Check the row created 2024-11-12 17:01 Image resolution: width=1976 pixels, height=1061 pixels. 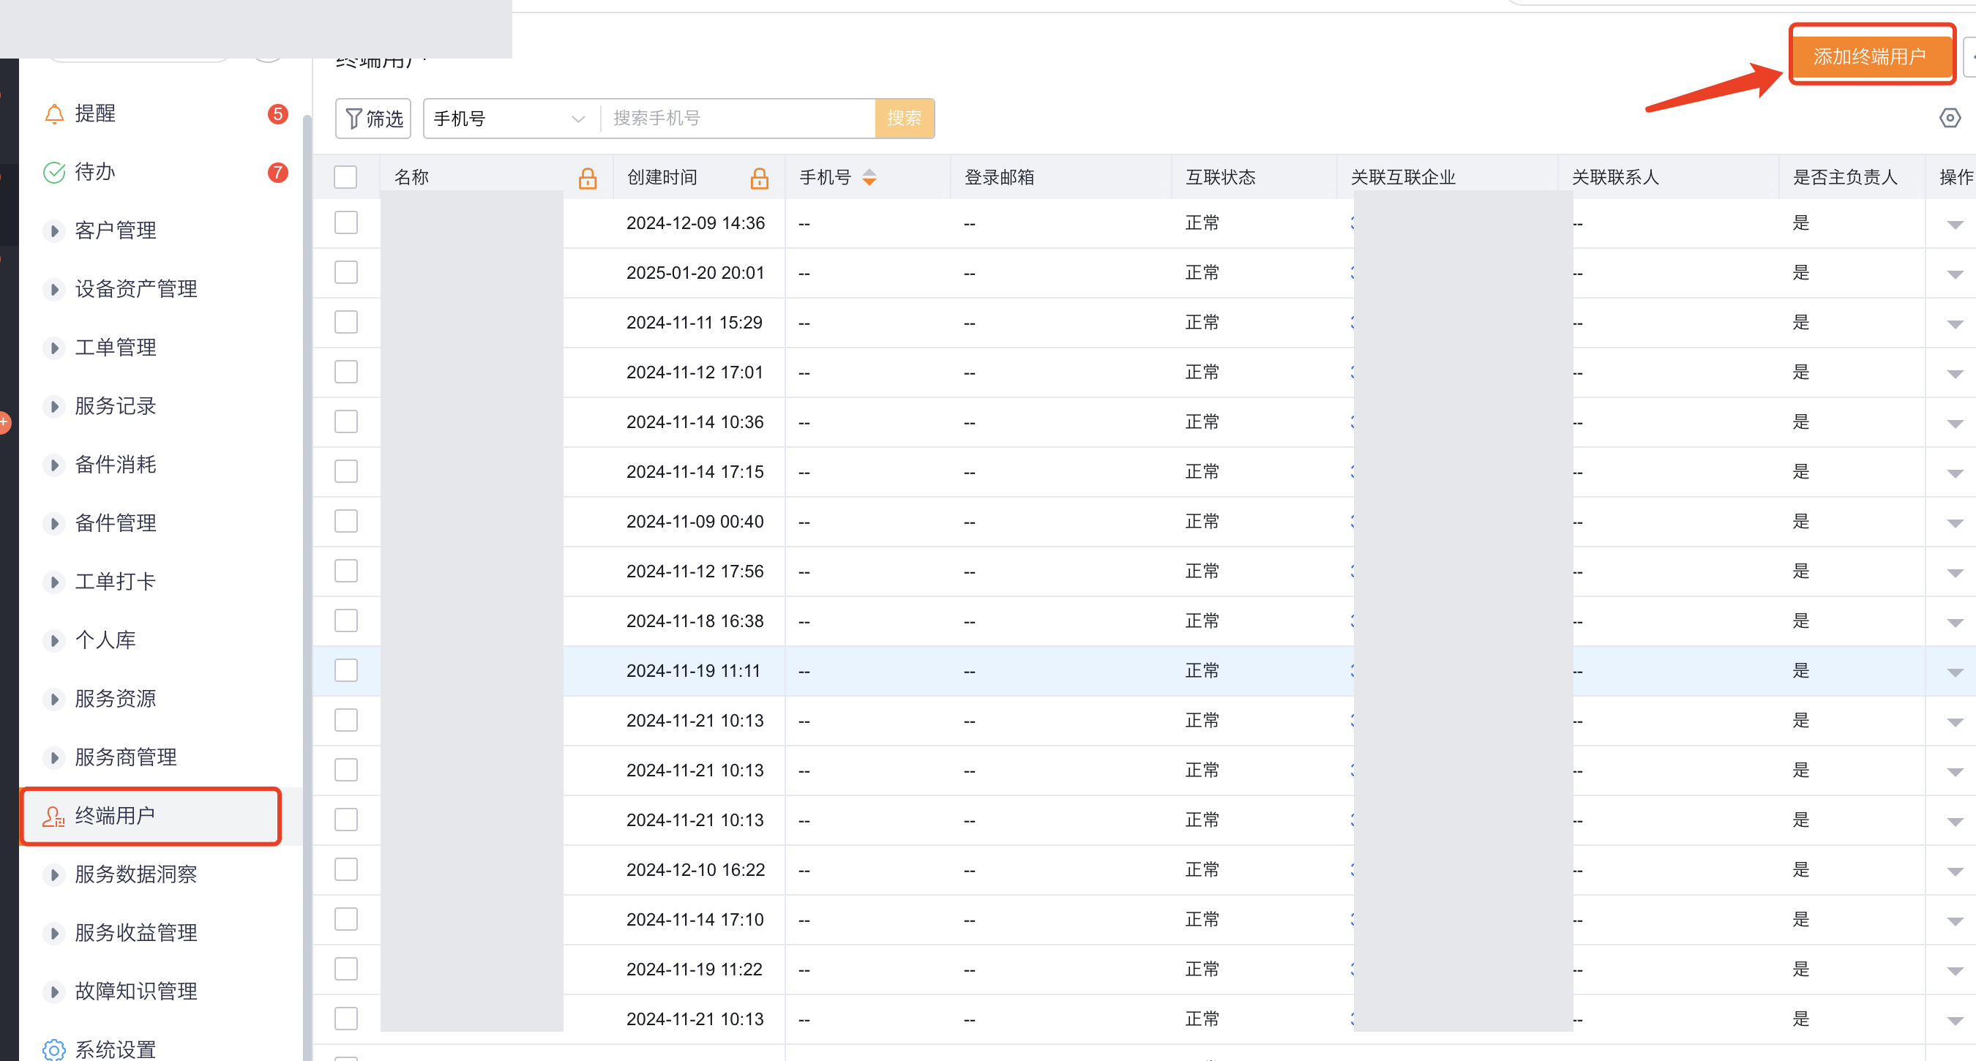click(346, 372)
